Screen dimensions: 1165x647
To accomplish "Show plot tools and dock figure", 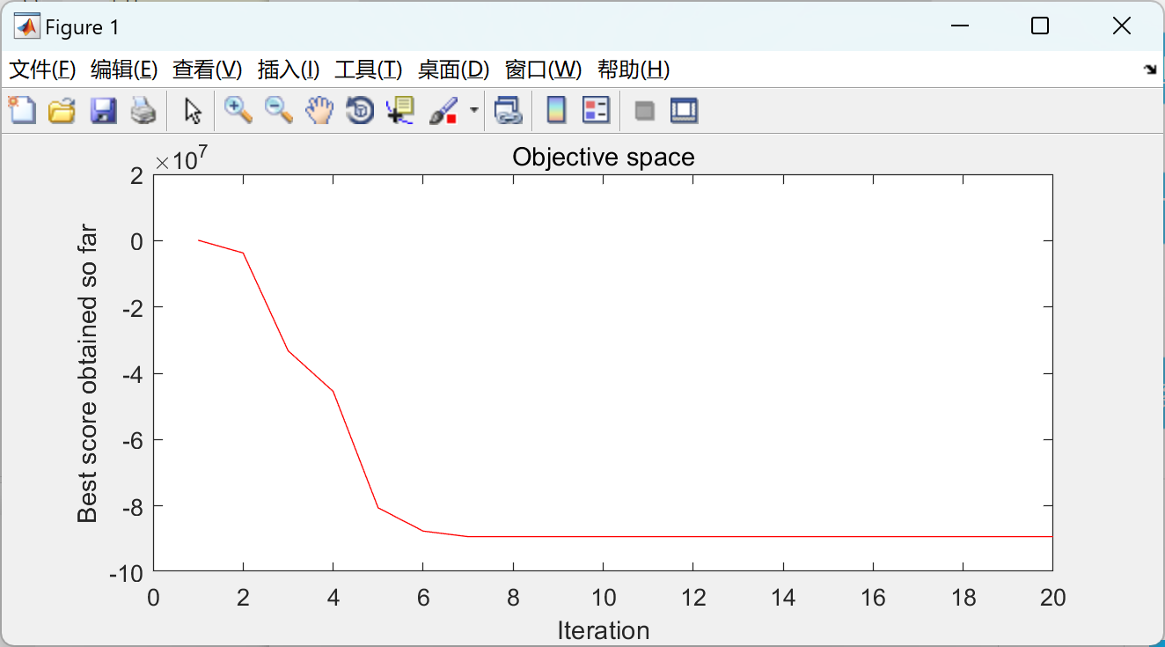I will [684, 110].
